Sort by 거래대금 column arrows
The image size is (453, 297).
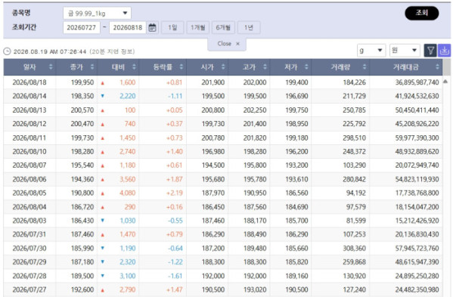[437, 67]
